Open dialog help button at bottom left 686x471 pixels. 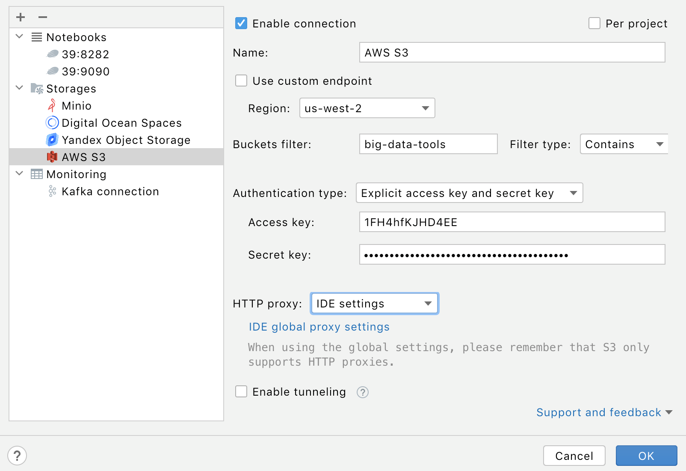click(x=17, y=456)
